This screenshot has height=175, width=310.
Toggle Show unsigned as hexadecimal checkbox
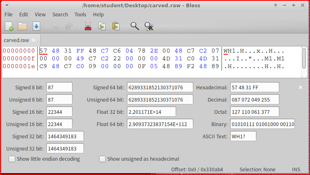[x=103, y=159]
